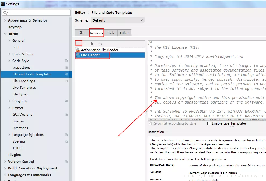Toggle Reformat according to style checkbox
Image resolution: width=266 pixels, height=181 pixels.
coord(150,123)
